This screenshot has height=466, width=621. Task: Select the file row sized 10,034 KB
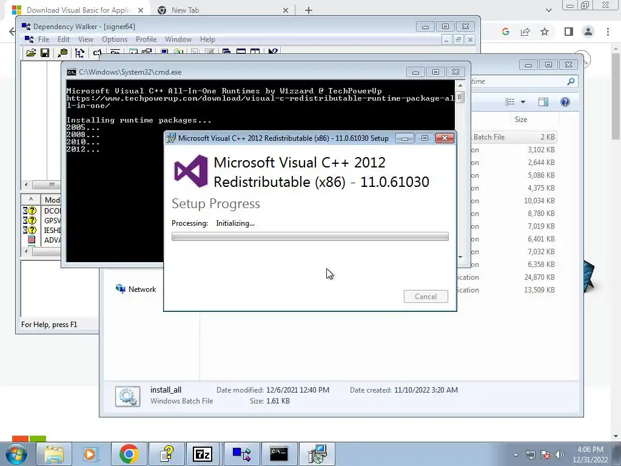pyautogui.click(x=514, y=200)
